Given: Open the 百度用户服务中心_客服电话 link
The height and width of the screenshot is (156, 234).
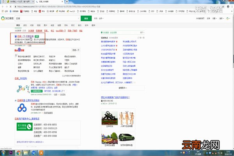Looking at the screenshot, I should coord(27,119).
